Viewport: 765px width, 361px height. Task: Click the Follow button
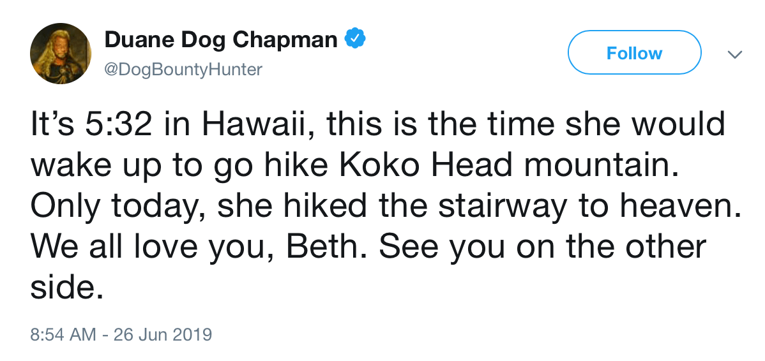pos(634,53)
